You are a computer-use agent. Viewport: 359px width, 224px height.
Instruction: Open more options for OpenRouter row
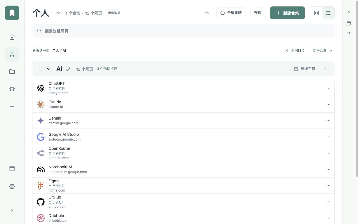click(x=328, y=153)
